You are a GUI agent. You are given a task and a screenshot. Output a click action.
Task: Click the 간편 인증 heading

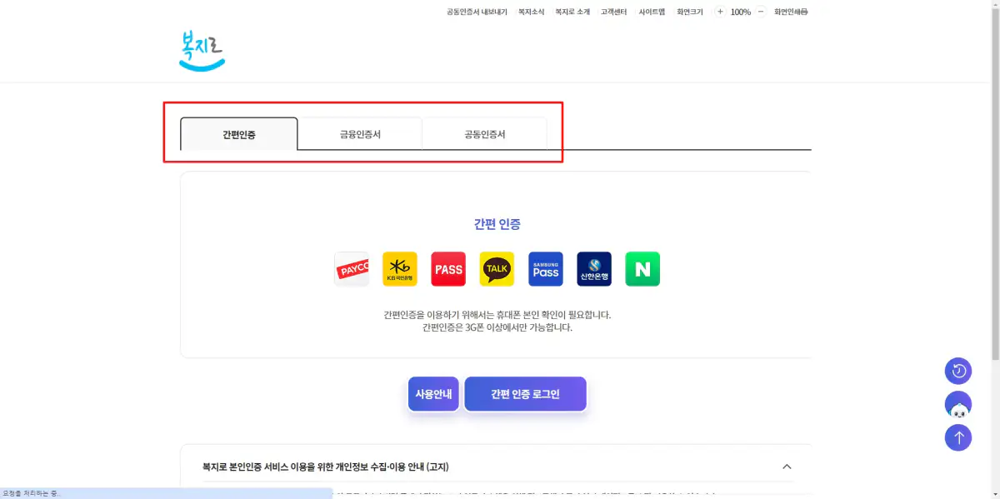[x=497, y=224]
